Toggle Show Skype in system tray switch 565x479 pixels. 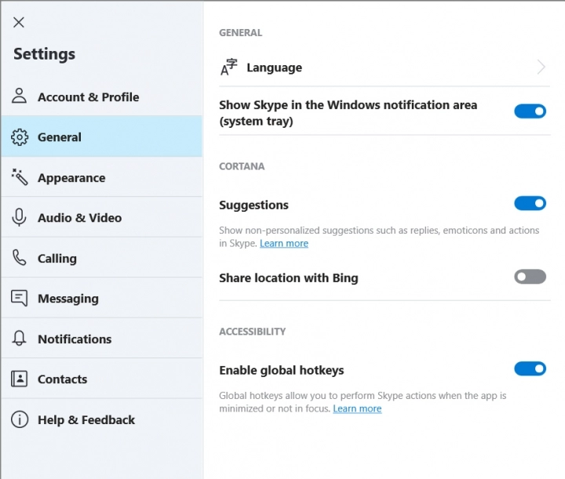pyautogui.click(x=530, y=111)
